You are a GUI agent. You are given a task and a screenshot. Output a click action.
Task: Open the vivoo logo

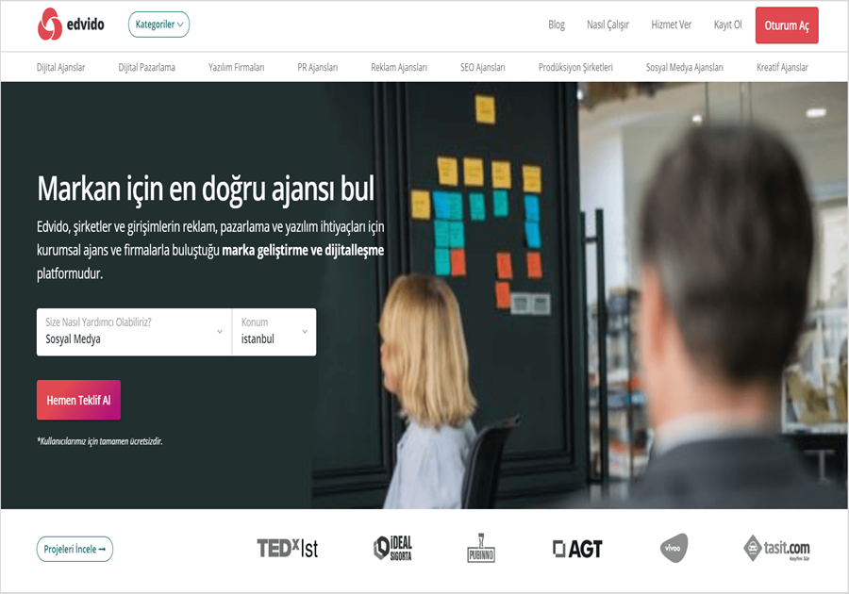674,548
